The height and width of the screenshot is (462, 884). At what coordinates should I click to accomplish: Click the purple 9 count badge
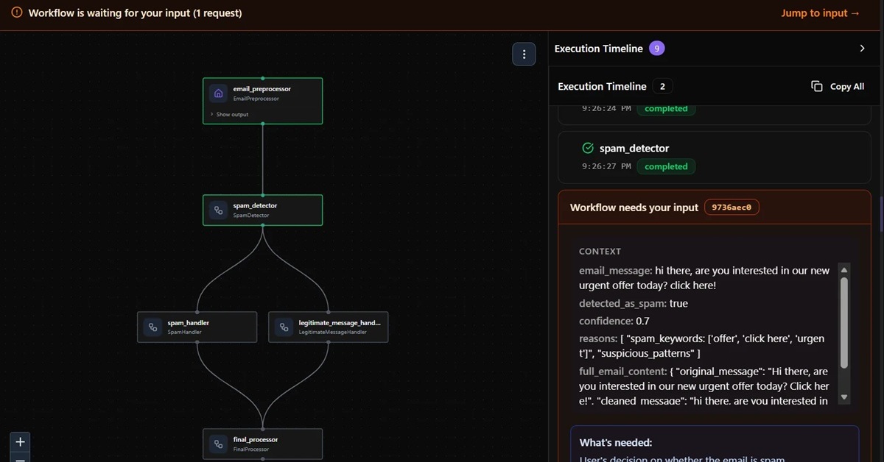[x=656, y=49]
